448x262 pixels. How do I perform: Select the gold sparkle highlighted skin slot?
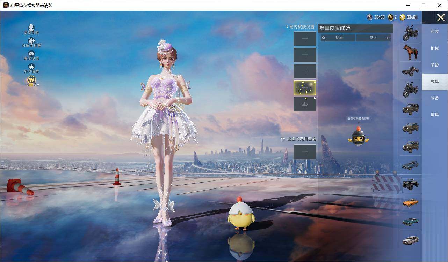(x=305, y=87)
